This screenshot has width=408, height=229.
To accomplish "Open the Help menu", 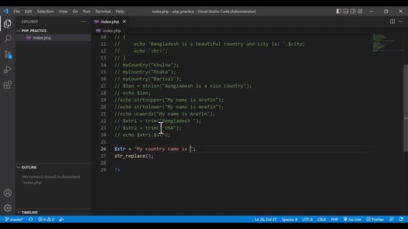I will [x=120, y=11].
